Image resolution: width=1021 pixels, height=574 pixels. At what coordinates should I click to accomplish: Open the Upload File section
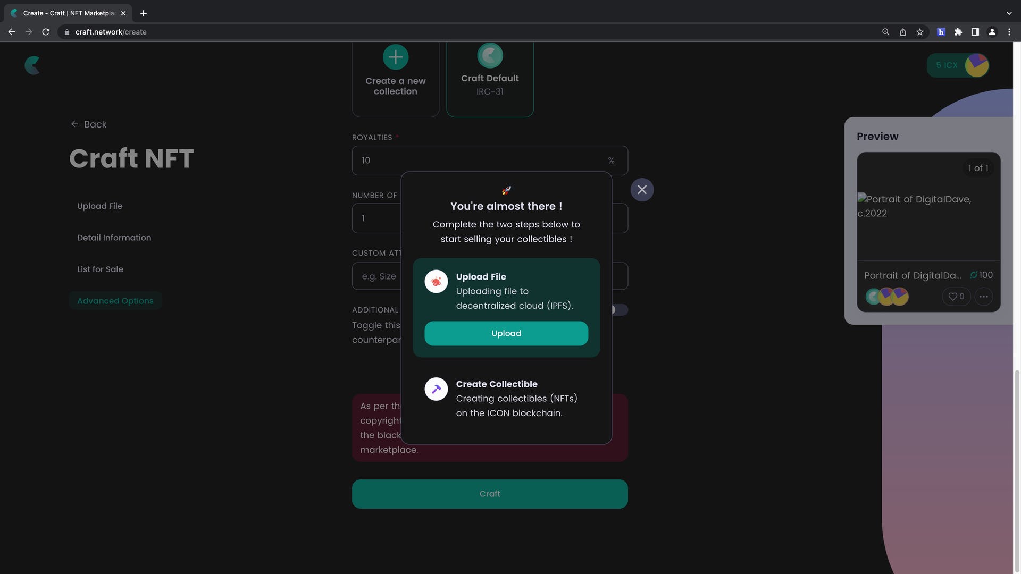[x=99, y=206]
